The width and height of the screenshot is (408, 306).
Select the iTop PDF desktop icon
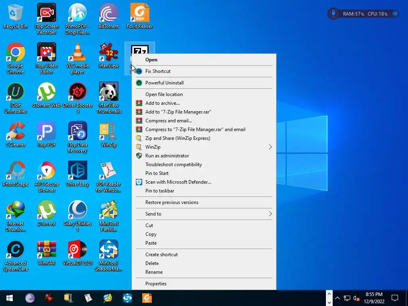(46, 135)
